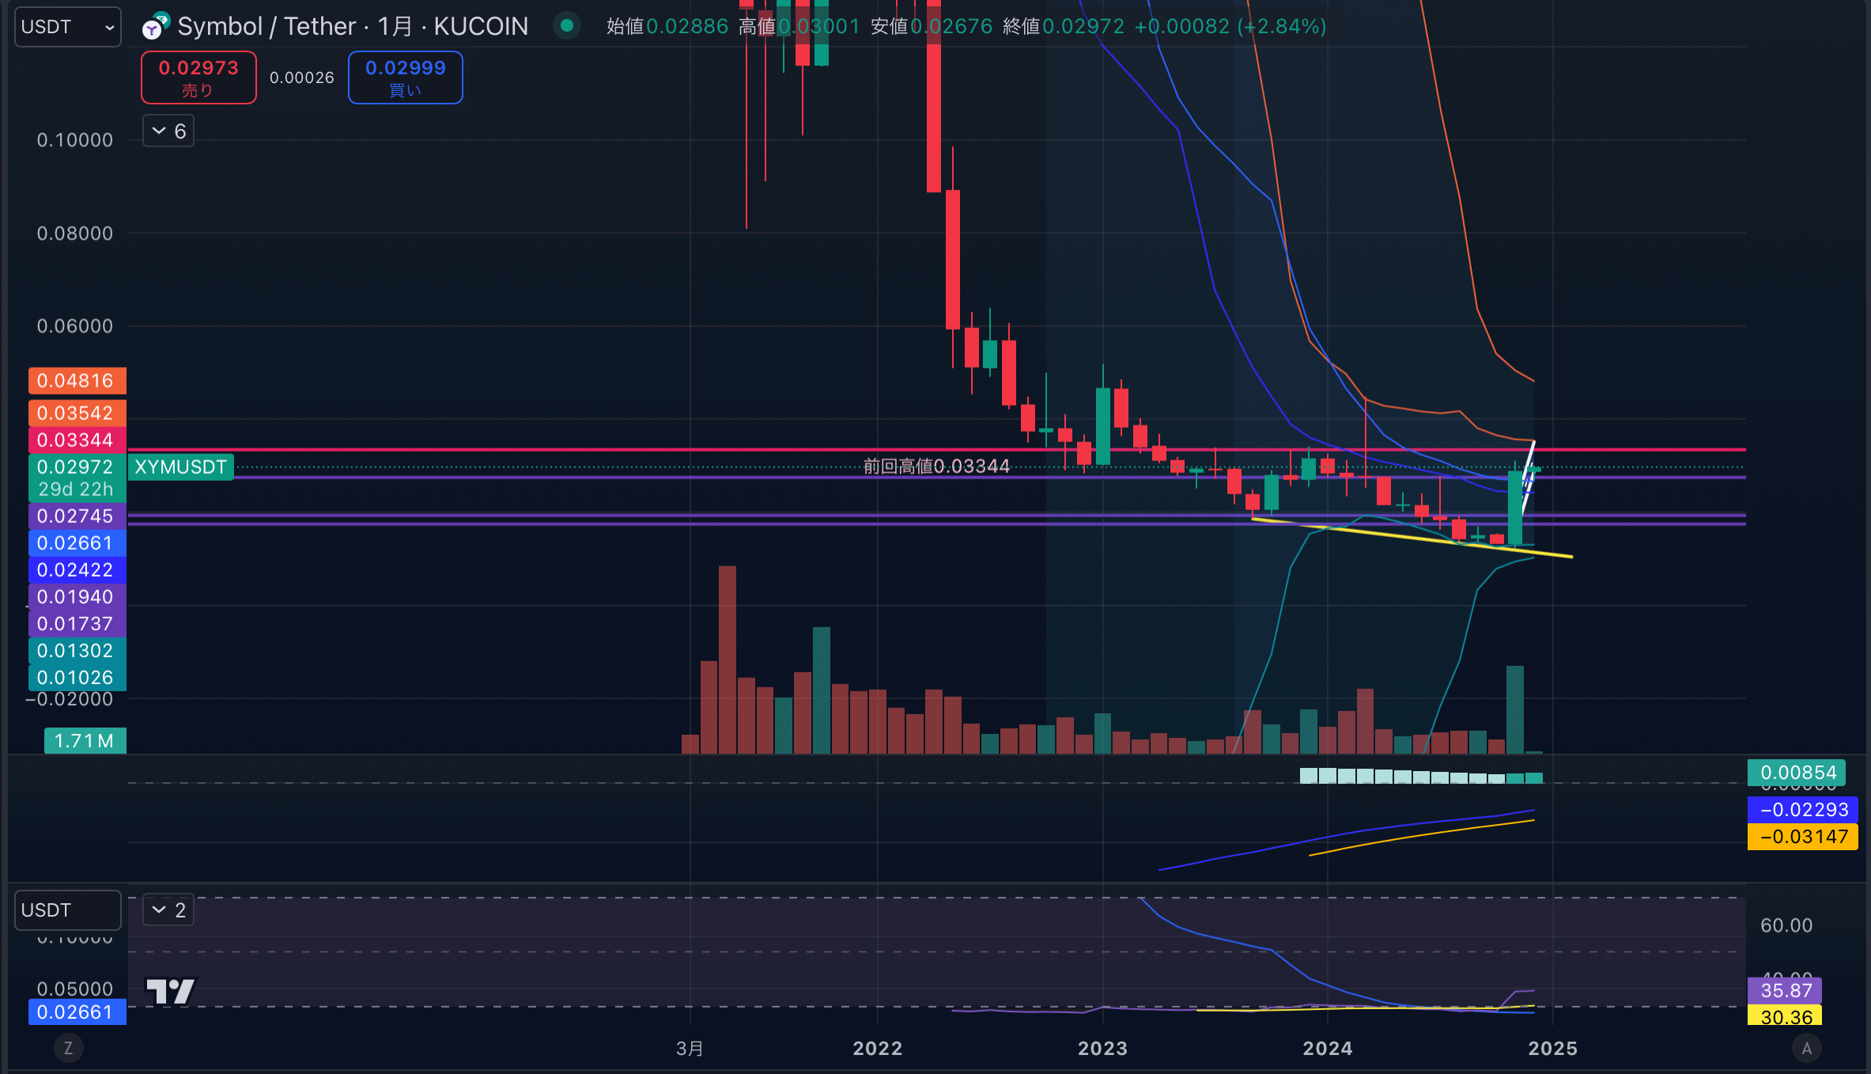
Task: Click the 0.02999 buy button
Action: click(x=406, y=78)
